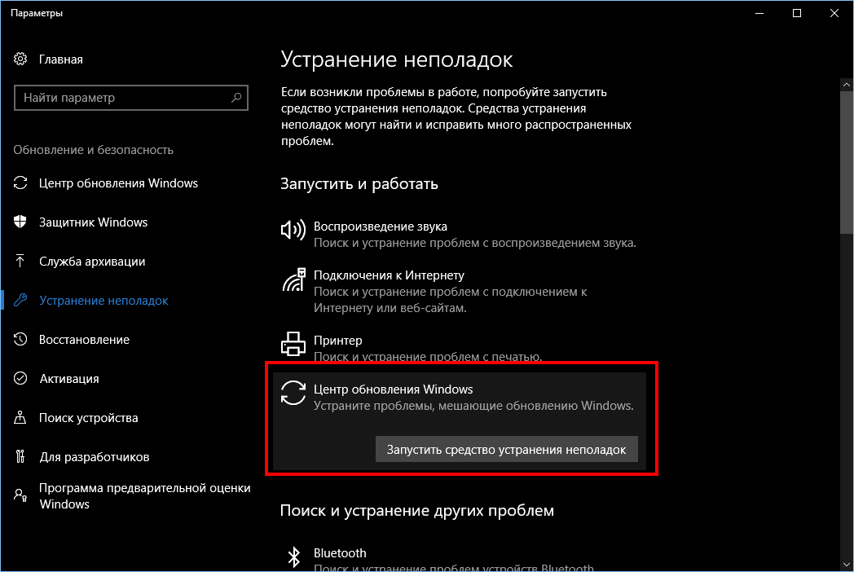This screenshot has width=854, height=572.
Task: Run the troubleshooter button
Action: [507, 450]
